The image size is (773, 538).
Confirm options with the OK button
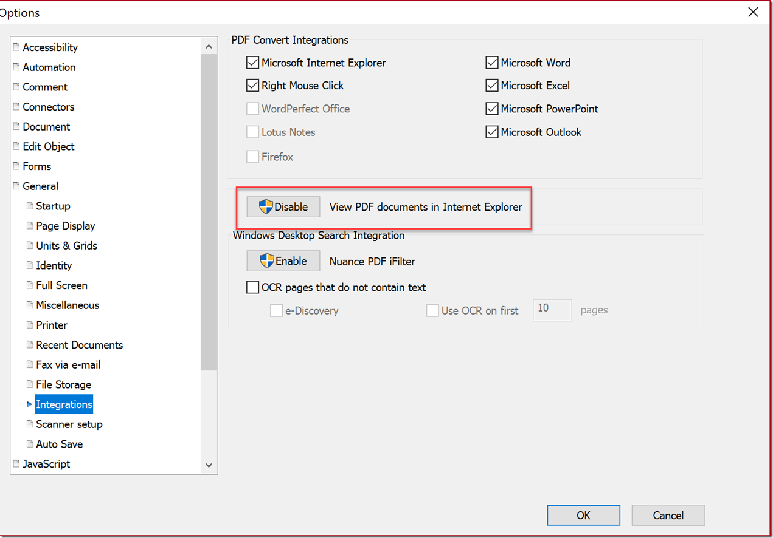tap(583, 515)
